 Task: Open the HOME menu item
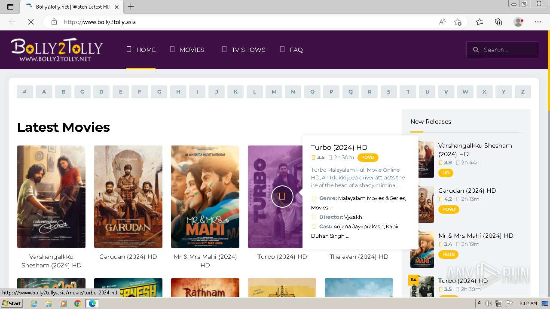coord(141,50)
